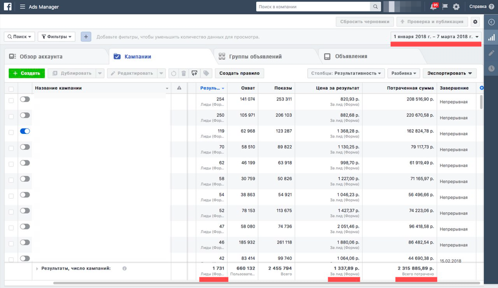Click the search field Поиск в компании
The image size is (498, 288).
pos(313,7)
